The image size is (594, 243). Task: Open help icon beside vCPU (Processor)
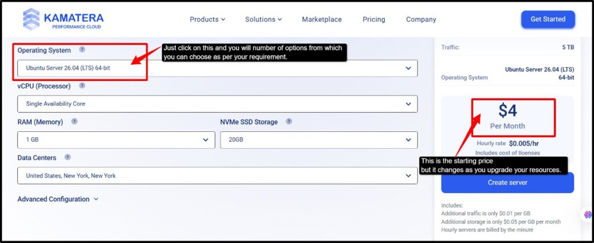pos(82,86)
